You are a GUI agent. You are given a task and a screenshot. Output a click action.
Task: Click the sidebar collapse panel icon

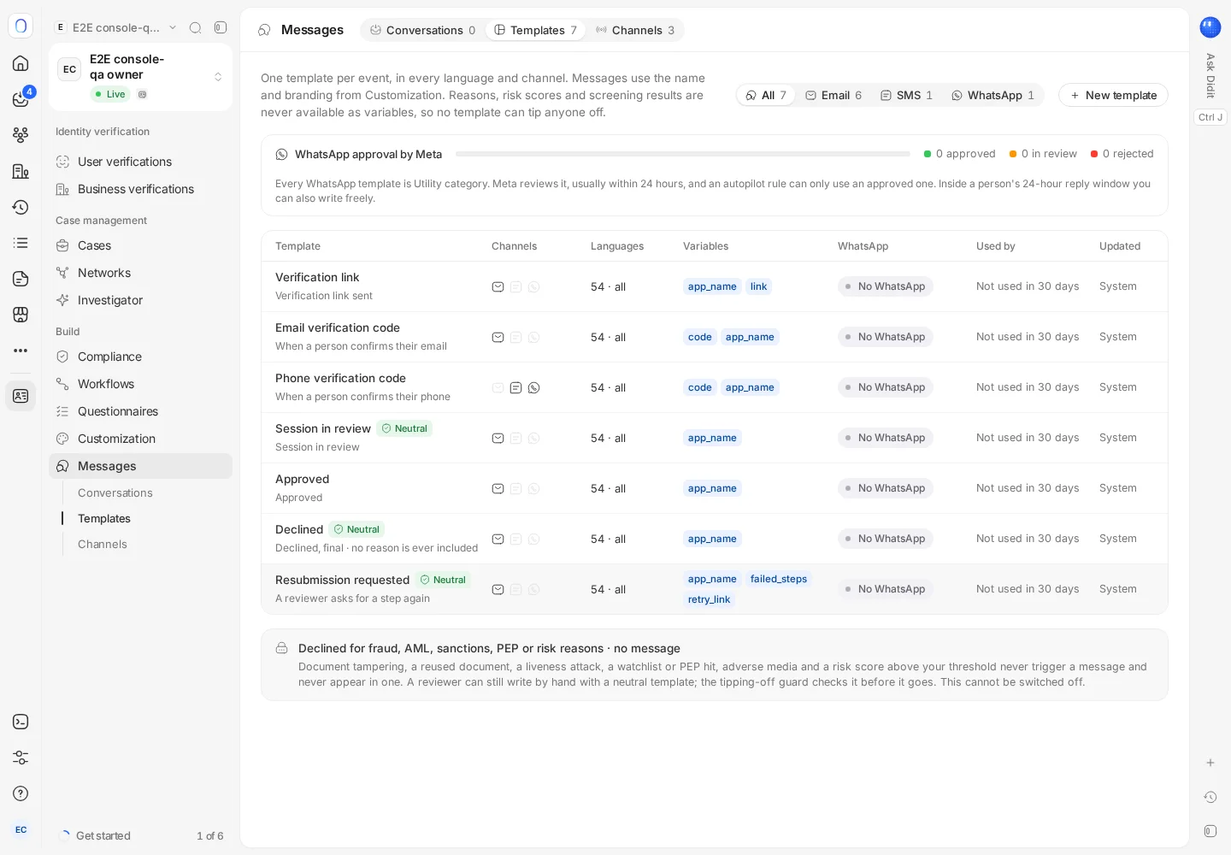pos(221,27)
